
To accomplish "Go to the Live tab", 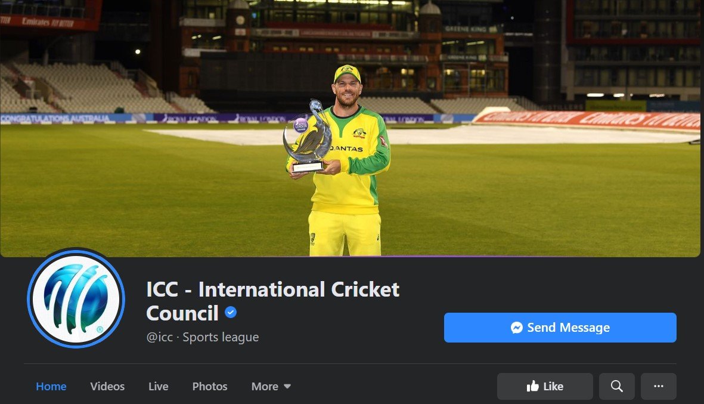I will tap(159, 387).
